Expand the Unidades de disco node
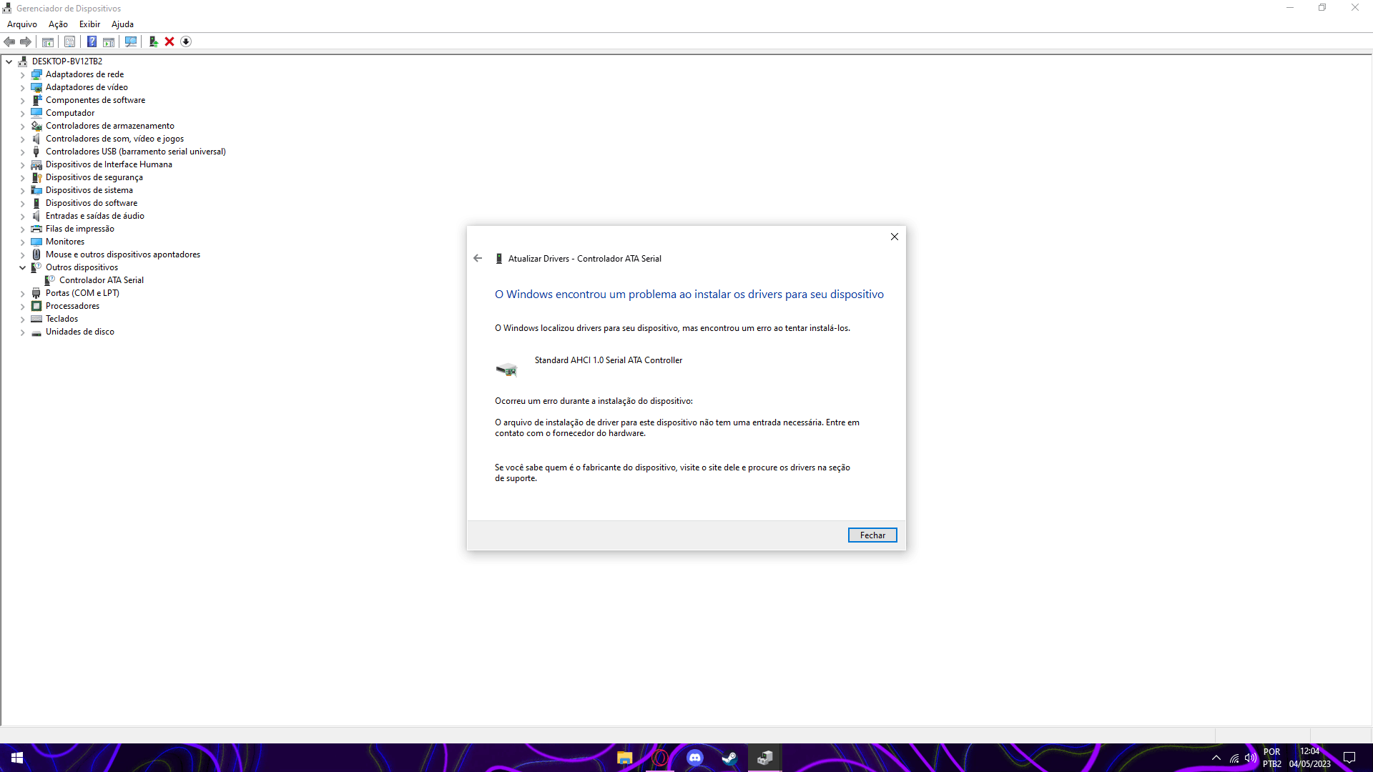Screen dimensions: 1373x772 [x=22, y=332]
